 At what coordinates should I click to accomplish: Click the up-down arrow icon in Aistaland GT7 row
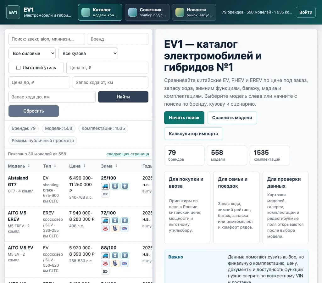(x=115, y=186)
